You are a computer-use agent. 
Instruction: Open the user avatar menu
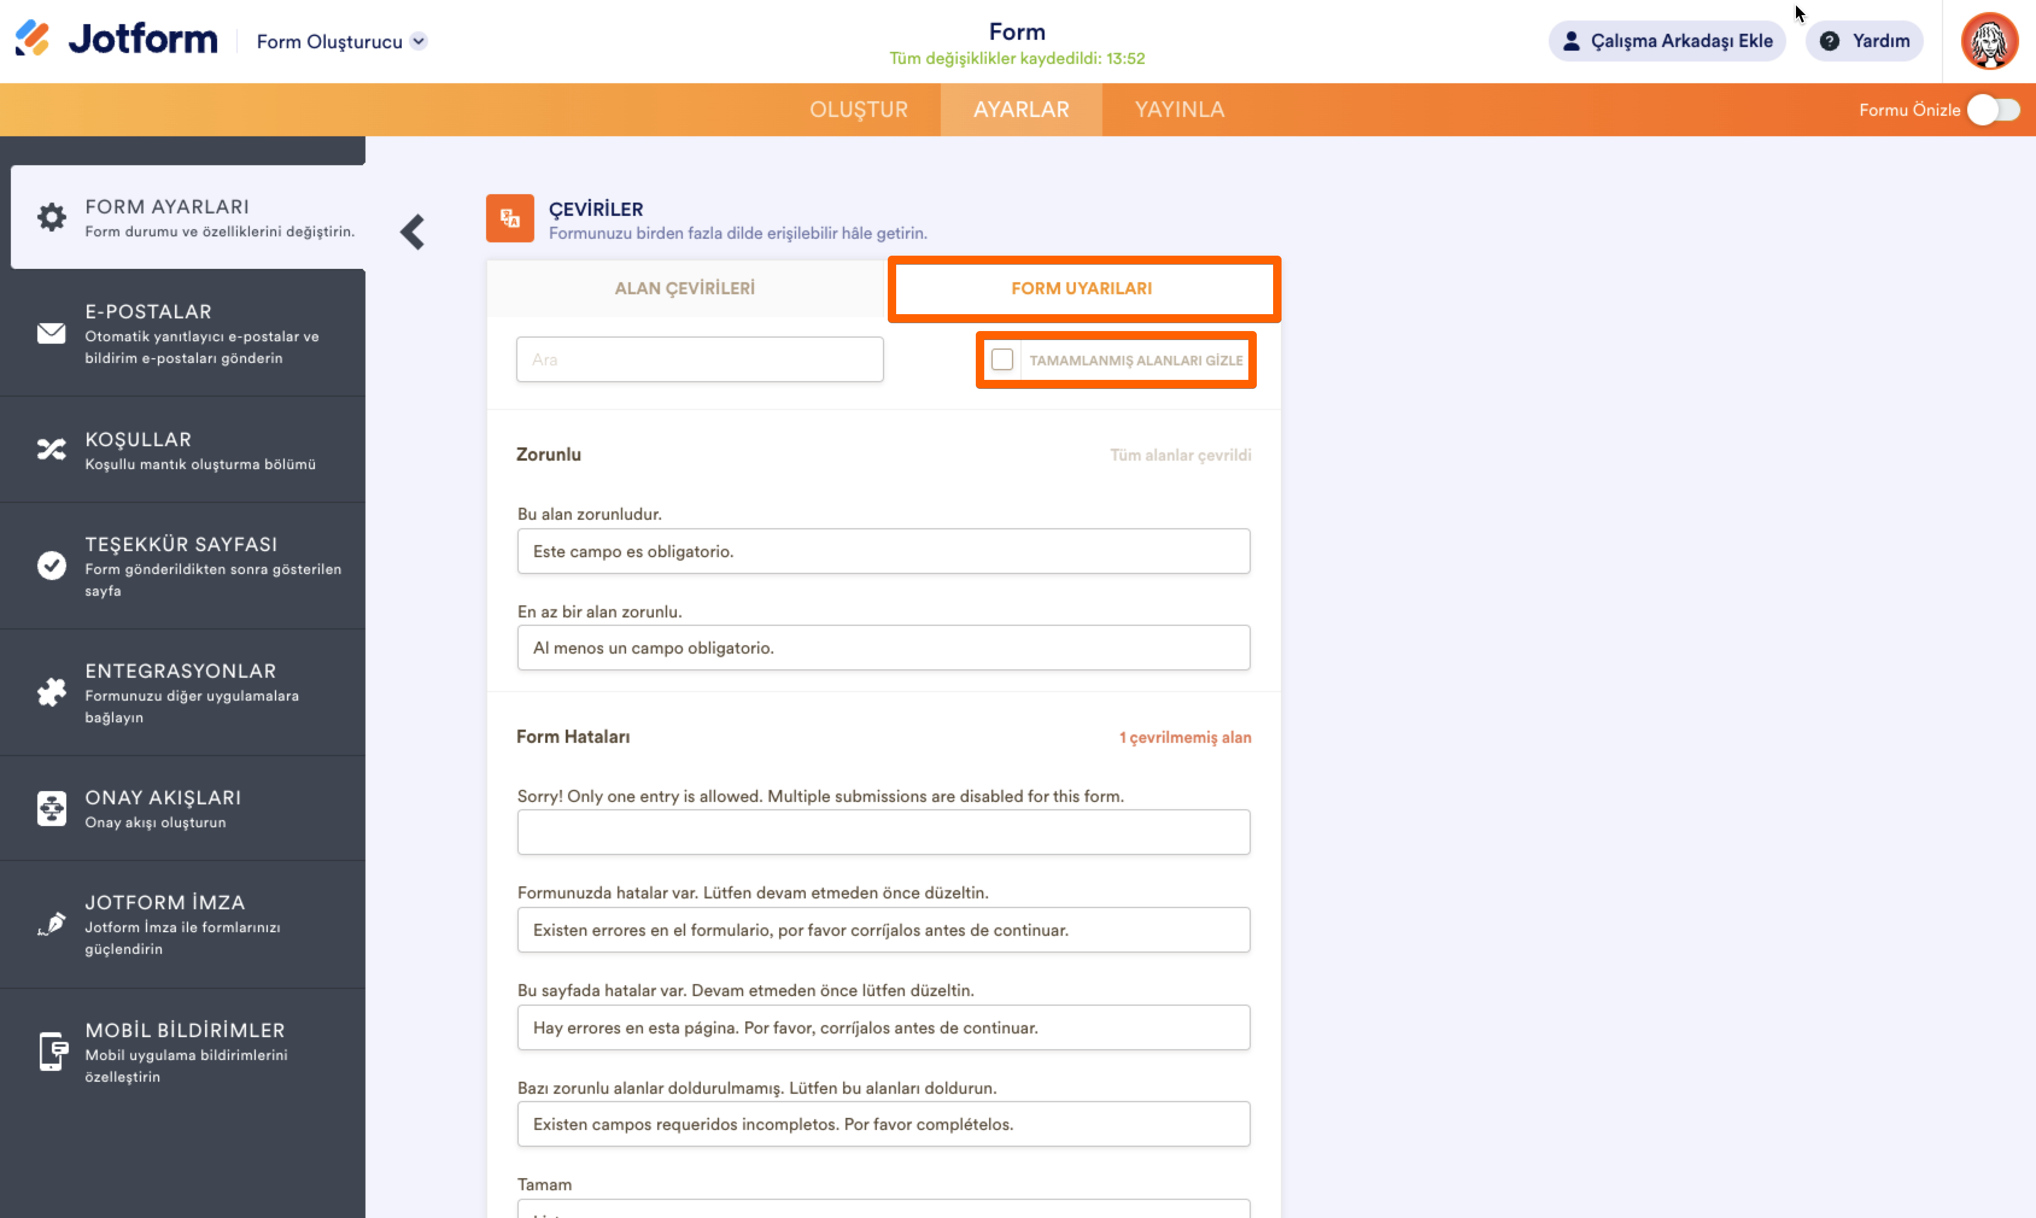(1989, 41)
